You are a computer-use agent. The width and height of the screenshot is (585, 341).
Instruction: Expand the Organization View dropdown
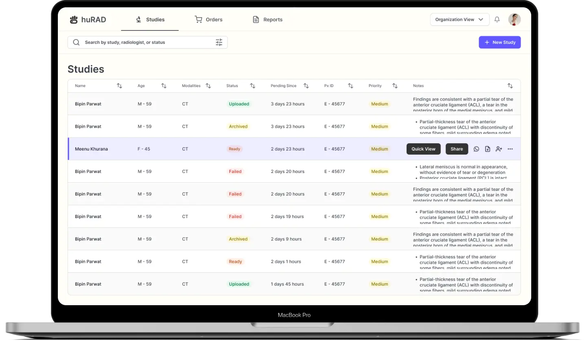point(460,20)
